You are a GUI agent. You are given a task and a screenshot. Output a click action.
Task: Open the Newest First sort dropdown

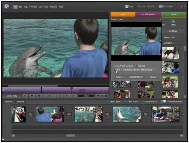pos(174,38)
